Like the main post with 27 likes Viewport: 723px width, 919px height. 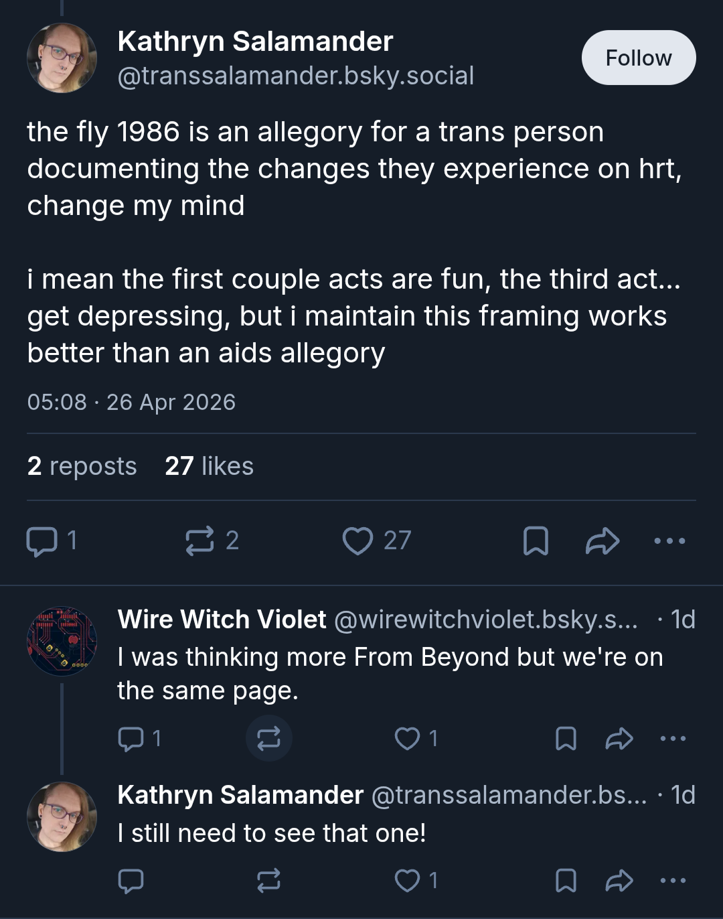click(x=377, y=541)
